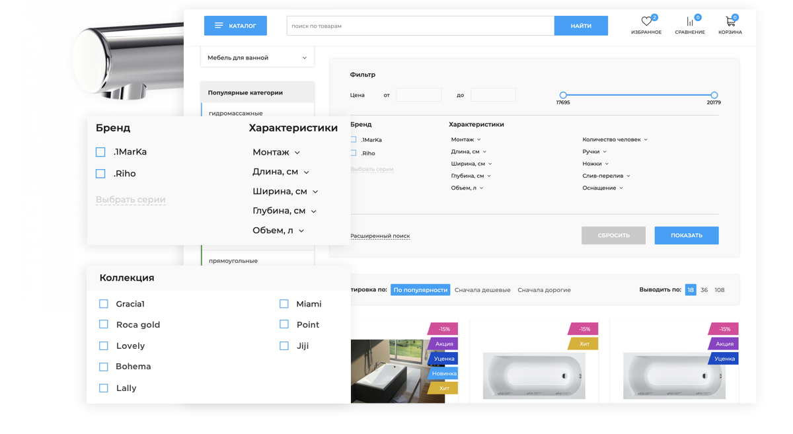Click the right price slider handle

[714, 95]
